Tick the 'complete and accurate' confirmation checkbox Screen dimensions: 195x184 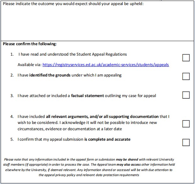(x=186, y=143)
